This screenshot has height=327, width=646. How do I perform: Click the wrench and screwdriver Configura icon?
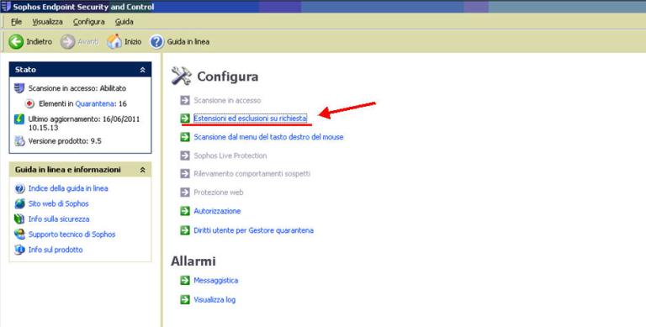[x=182, y=76]
